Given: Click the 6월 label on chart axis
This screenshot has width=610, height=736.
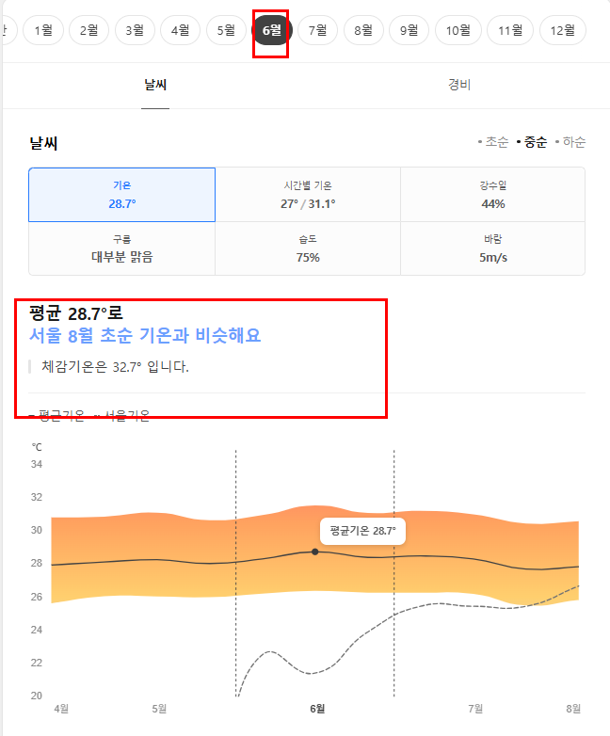Looking at the screenshot, I should tap(317, 709).
